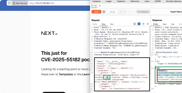Screen dimensions: 182x93
Task: Toggle the blue line wrap icon in Request
Action: click(139, 24)
